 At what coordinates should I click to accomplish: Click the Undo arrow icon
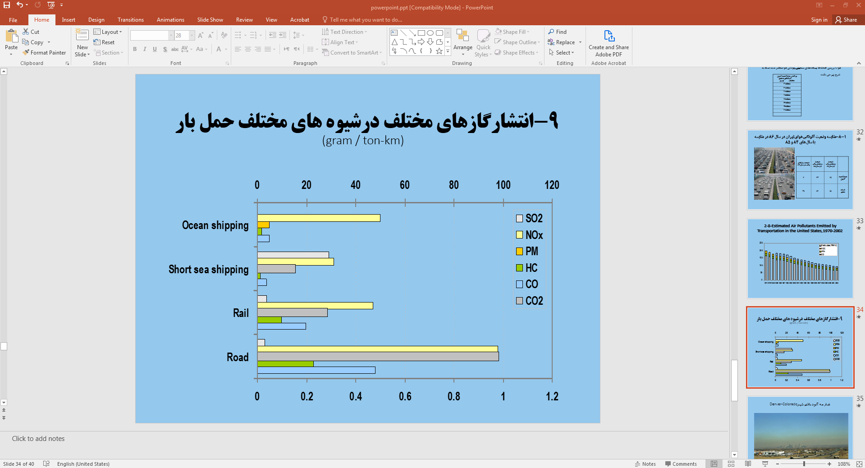pyautogui.click(x=19, y=5)
